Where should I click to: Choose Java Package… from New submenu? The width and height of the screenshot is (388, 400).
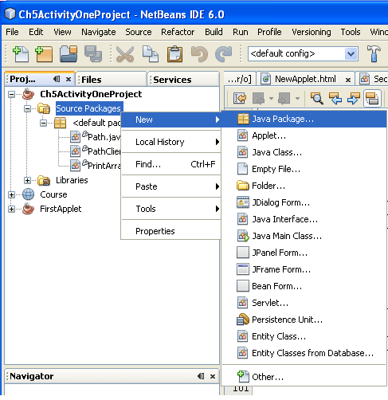(x=304, y=119)
